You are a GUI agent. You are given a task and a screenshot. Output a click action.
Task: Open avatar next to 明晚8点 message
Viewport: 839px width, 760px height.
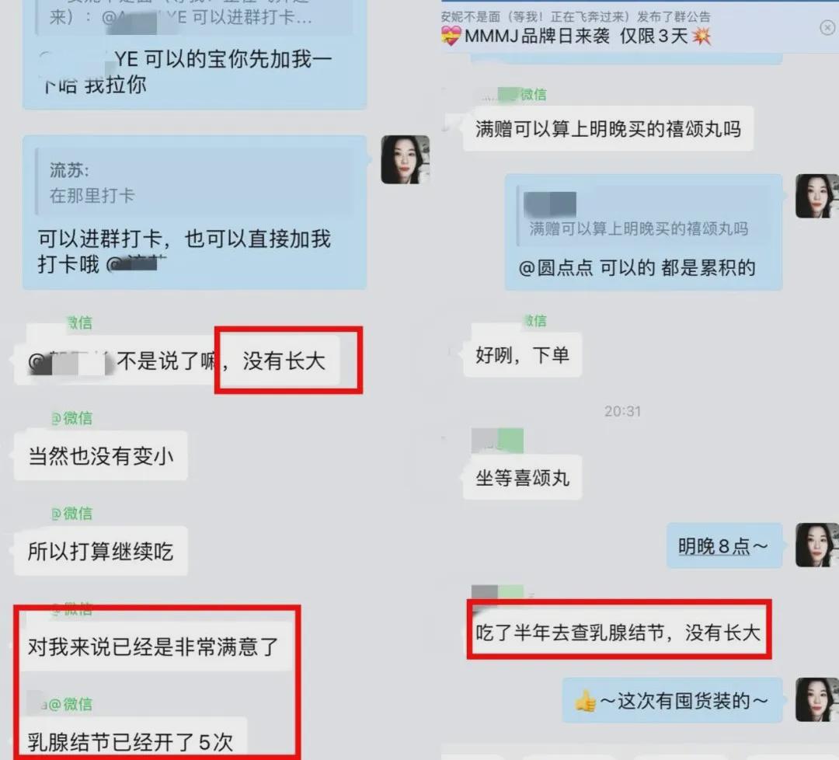816,545
